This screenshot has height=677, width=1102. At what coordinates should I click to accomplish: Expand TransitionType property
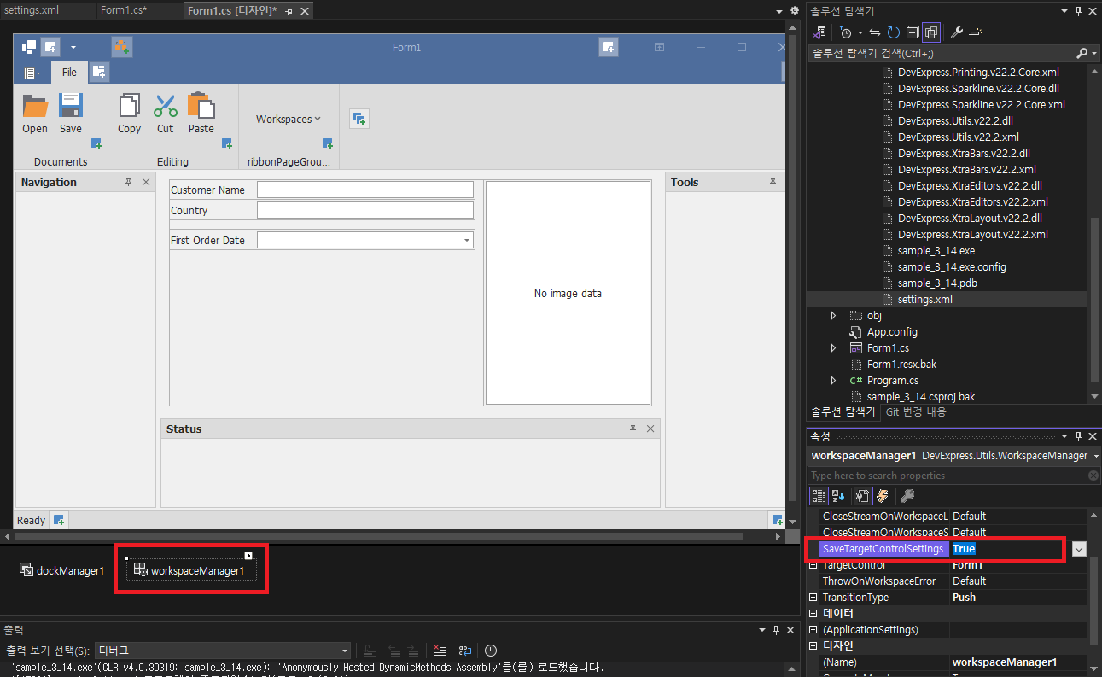[x=813, y=598]
